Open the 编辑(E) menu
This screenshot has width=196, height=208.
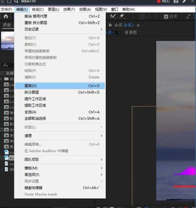22,10
